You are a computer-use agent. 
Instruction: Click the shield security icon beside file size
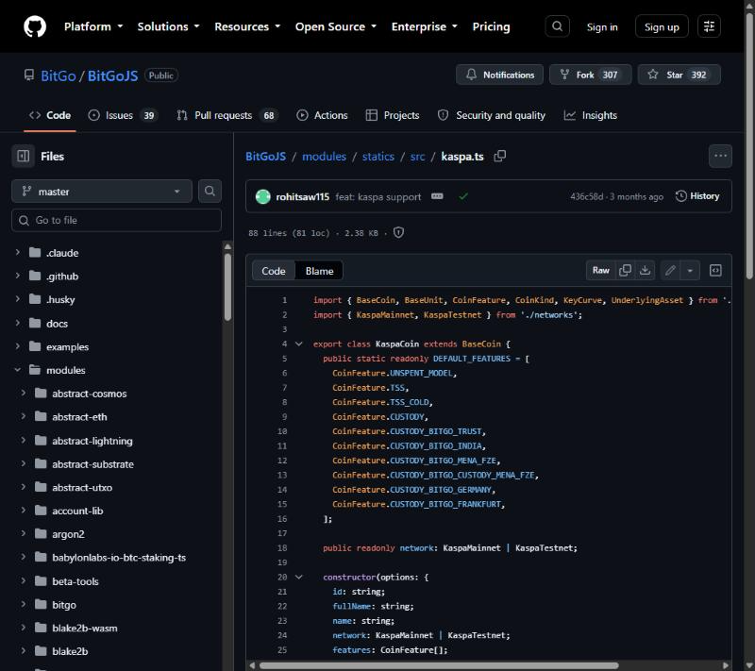click(398, 232)
